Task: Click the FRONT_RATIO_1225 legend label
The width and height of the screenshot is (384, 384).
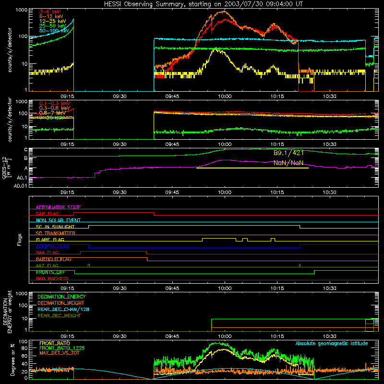Action: point(62,348)
